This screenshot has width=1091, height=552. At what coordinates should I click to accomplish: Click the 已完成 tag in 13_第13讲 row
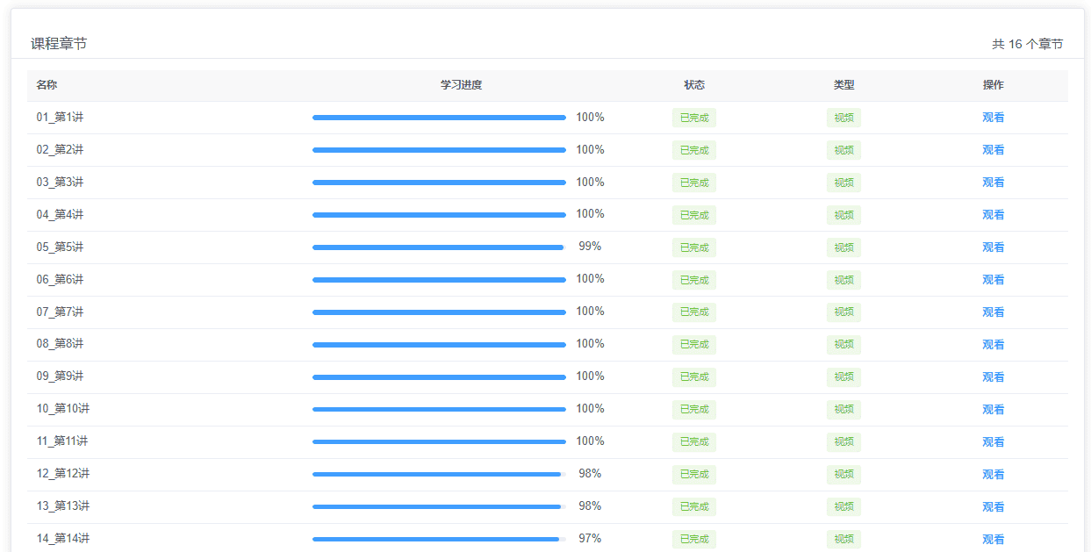tap(693, 507)
